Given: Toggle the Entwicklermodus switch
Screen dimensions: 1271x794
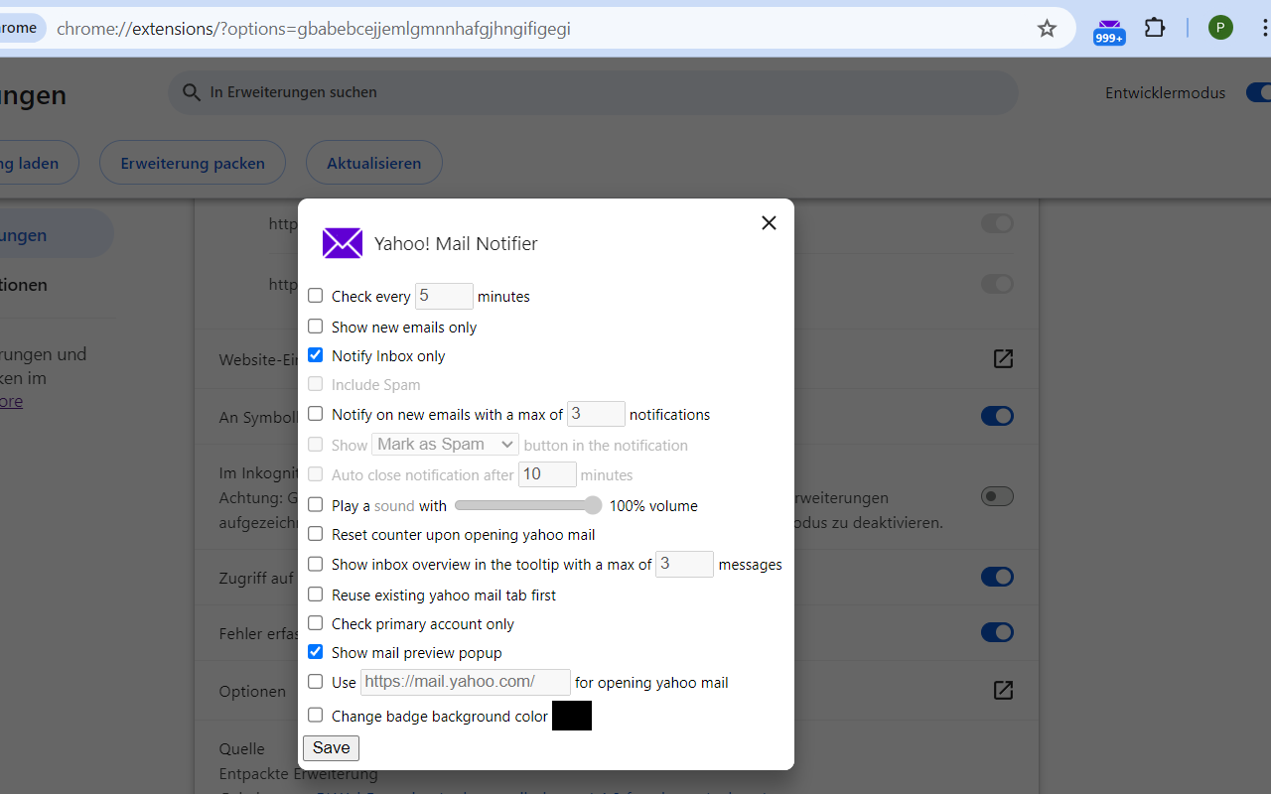Looking at the screenshot, I should (x=1259, y=92).
